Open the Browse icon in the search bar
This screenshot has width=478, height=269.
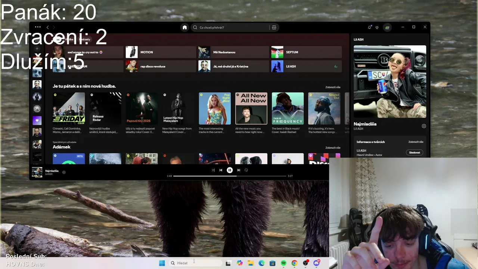(x=274, y=27)
